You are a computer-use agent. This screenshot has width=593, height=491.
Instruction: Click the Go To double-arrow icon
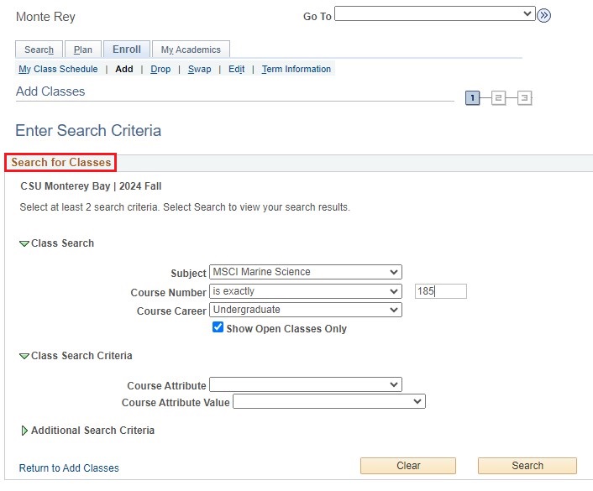pyautogui.click(x=543, y=15)
